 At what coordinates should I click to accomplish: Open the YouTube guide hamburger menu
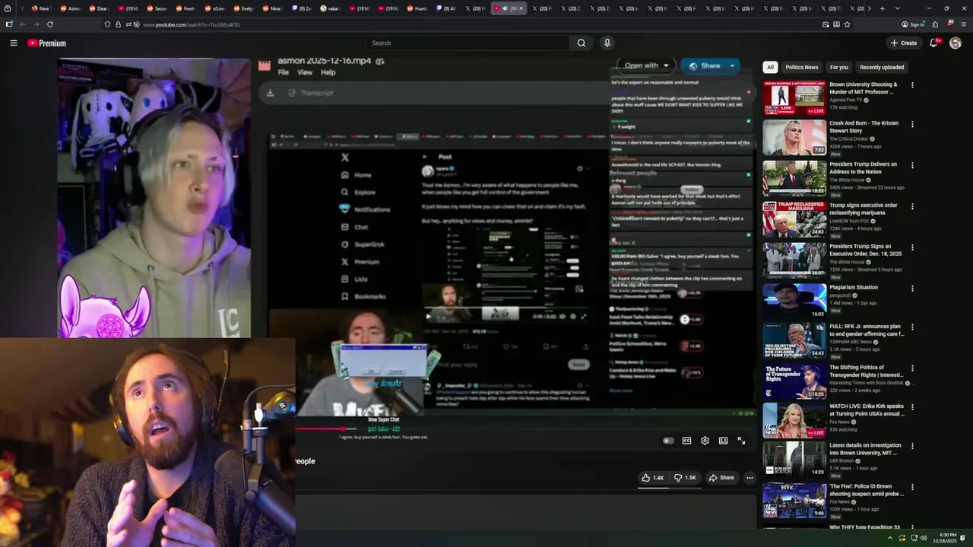(13, 43)
